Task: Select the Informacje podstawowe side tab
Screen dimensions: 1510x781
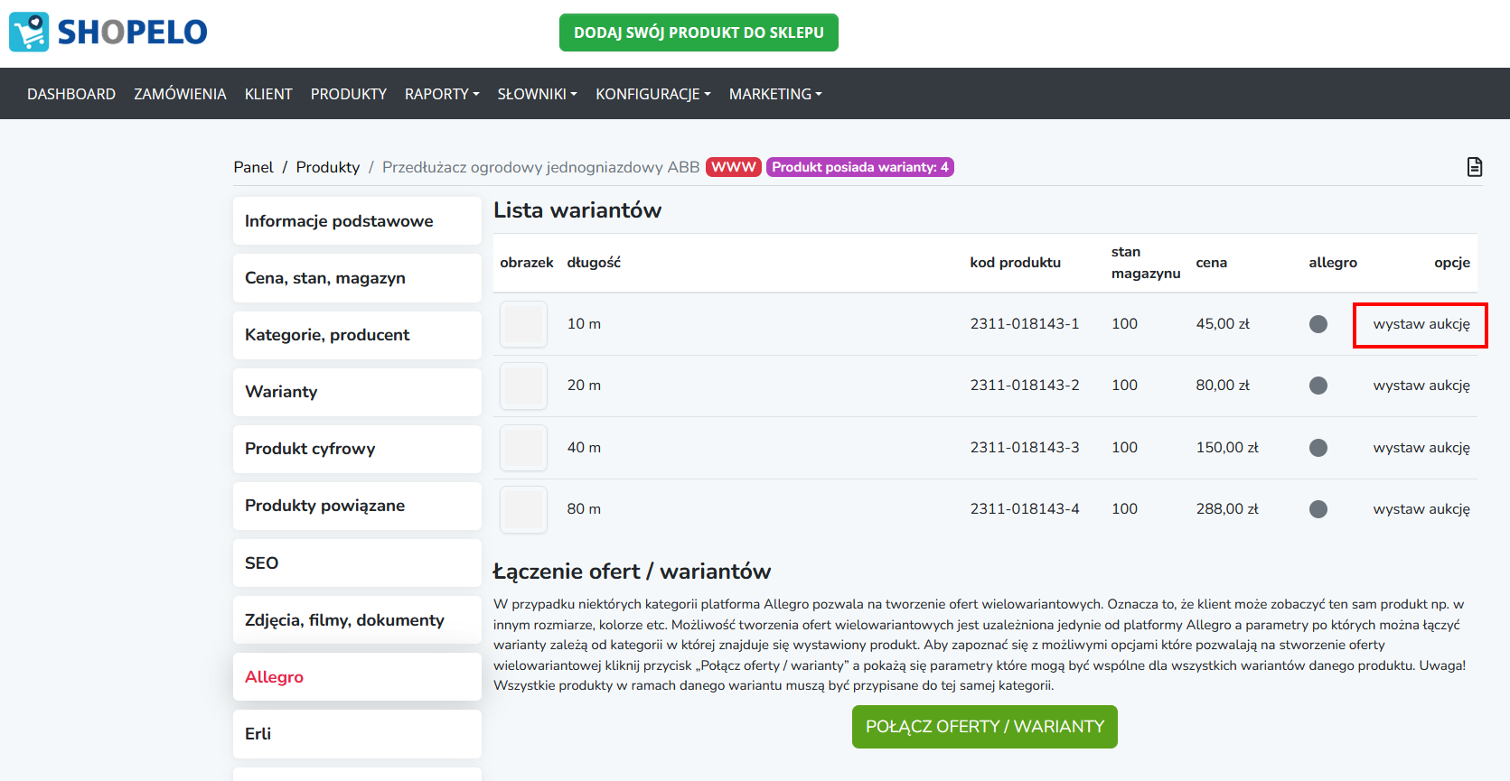Action: click(357, 221)
